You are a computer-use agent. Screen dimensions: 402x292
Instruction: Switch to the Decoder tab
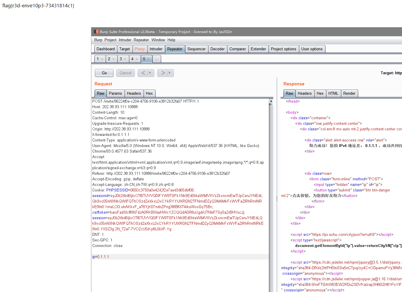(217, 49)
